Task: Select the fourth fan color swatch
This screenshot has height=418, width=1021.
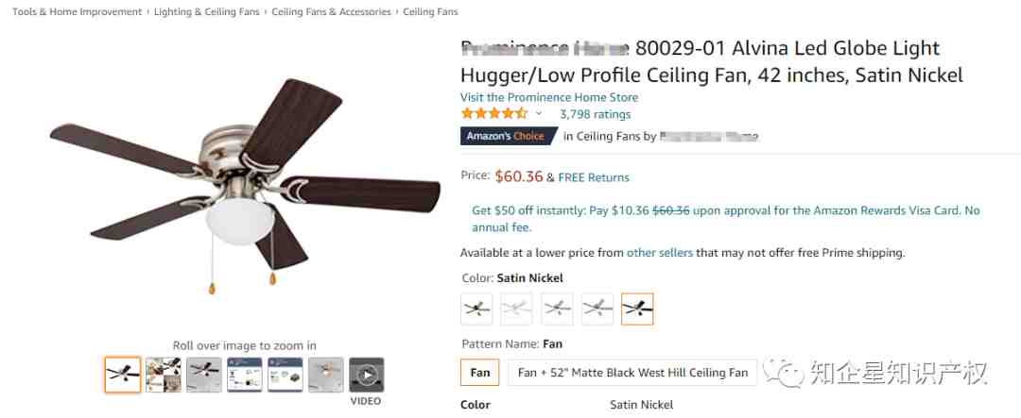Action: [x=597, y=309]
